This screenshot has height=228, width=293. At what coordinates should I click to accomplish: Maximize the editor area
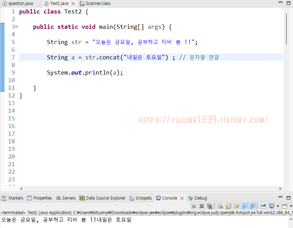288,3
